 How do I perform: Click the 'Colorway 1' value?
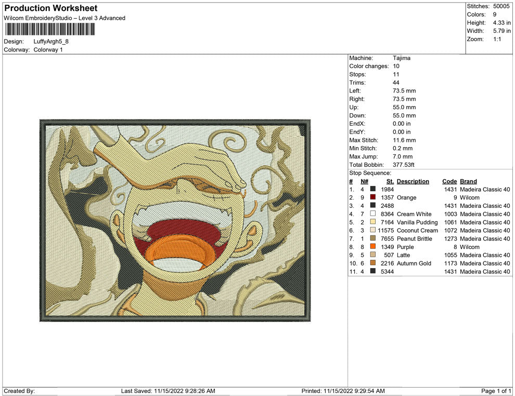pos(48,49)
